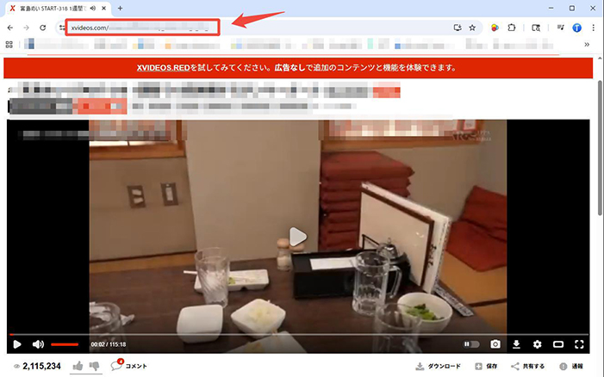Seek on the video progress bar
The image size is (604, 377).
[x=299, y=335]
